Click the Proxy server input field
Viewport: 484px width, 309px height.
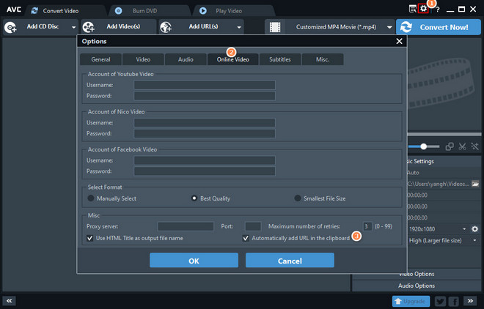[x=186, y=226]
